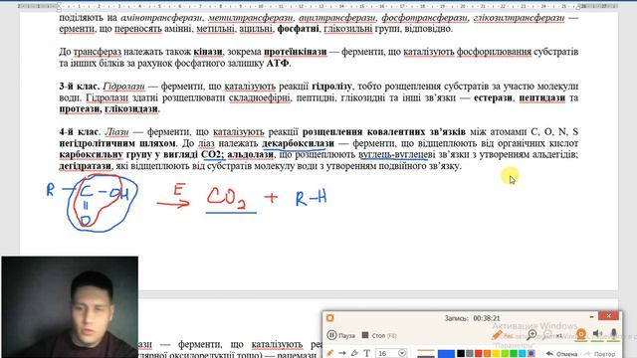Viewport: 637px width, 358px height.
Task: Select the text T tool
Action: click(x=367, y=354)
